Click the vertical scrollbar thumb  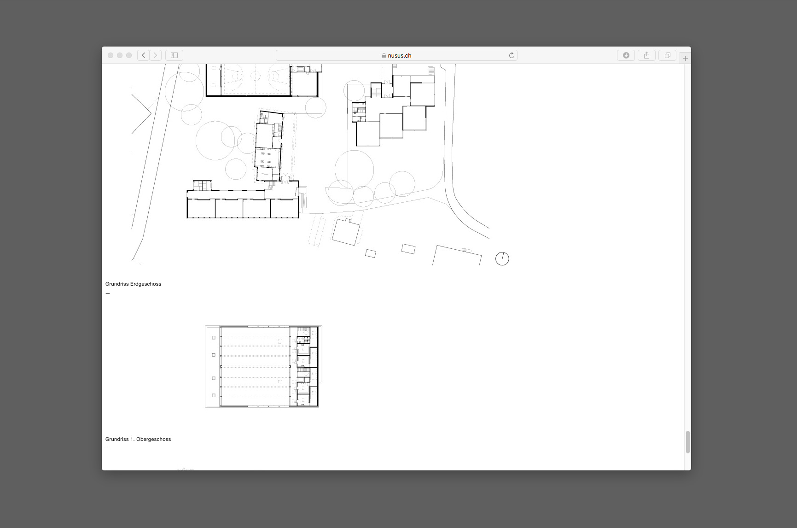click(x=687, y=442)
